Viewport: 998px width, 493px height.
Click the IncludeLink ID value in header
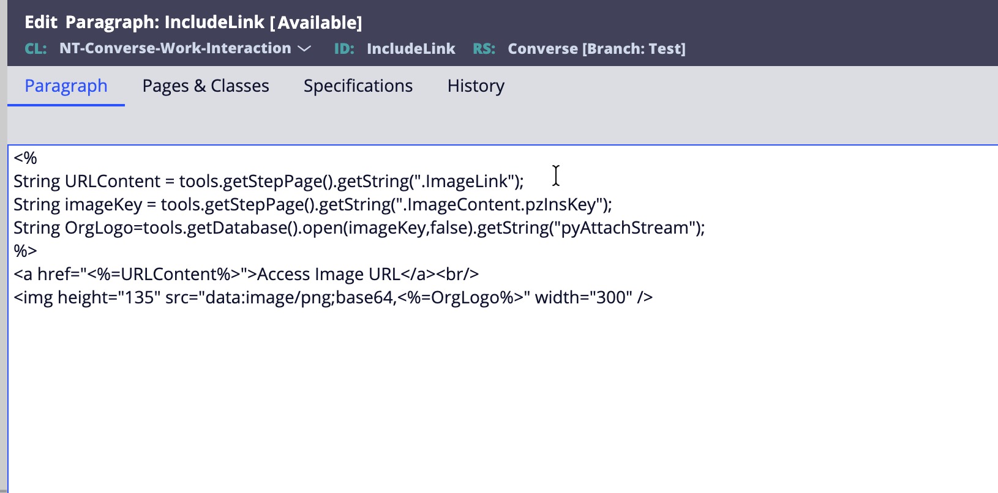411,49
